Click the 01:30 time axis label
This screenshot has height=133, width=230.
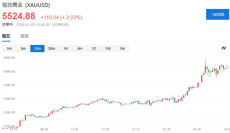(x=166, y=129)
